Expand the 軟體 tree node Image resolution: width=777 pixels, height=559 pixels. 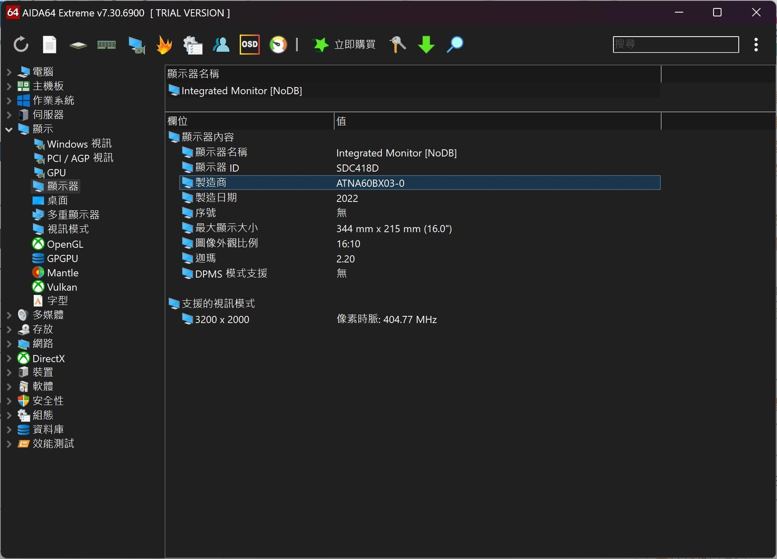tap(9, 387)
